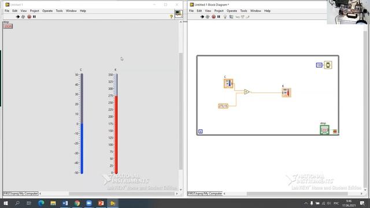370x208 pixels.
Task: Pause execution in front panel toolbar
Action: pos(34,17)
